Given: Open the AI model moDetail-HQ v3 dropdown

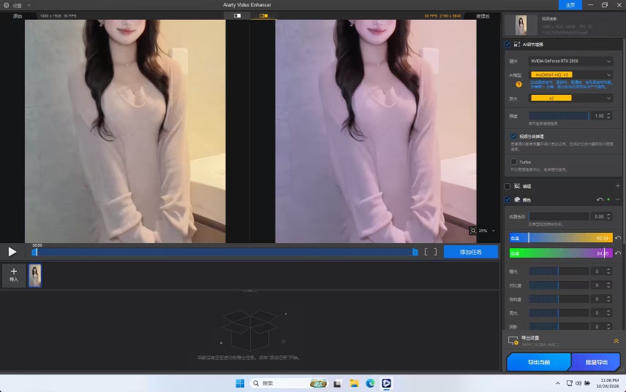Looking at the screenshot, I should click(x=570, y=74).
